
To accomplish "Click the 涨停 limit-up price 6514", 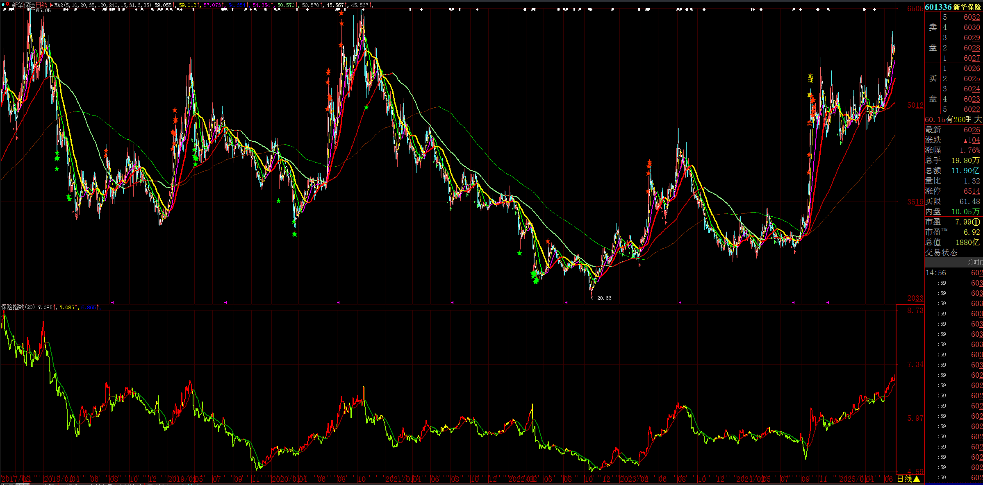I will (972, 191).
